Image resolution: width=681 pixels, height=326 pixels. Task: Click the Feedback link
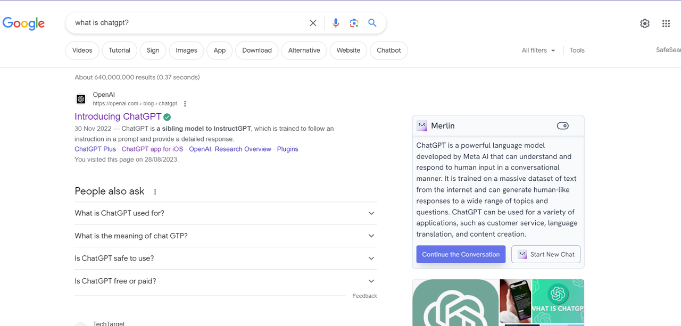[364, 296]
